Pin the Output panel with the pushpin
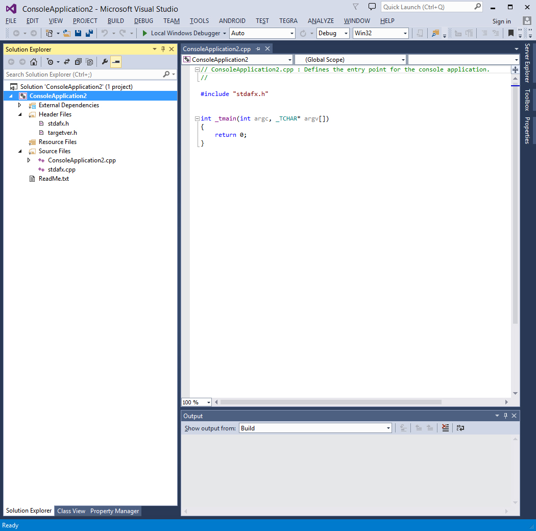 505,416
